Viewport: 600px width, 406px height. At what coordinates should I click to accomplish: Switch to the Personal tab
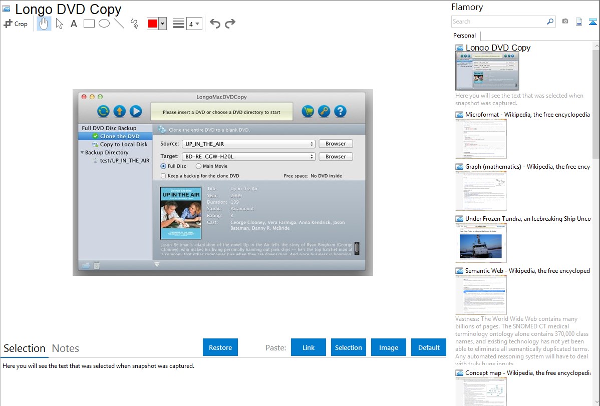point(465,36)
